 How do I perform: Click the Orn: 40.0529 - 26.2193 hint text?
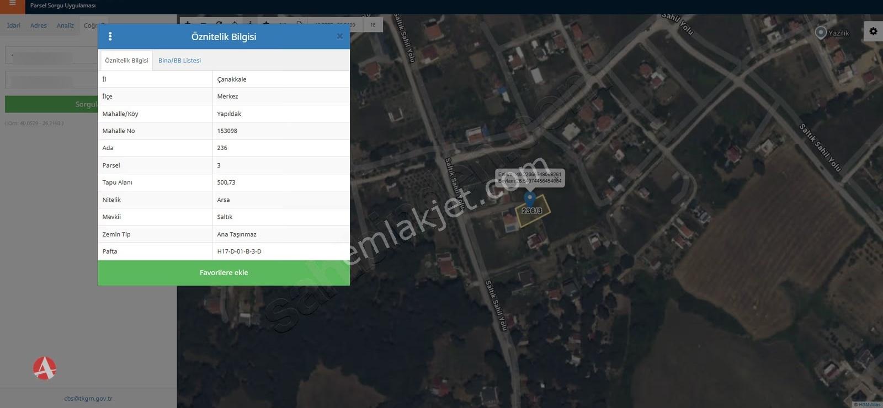coord(34,124)
